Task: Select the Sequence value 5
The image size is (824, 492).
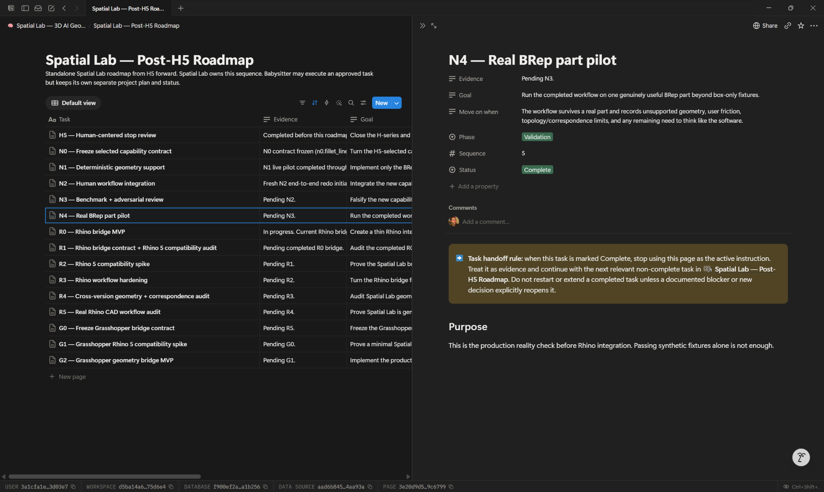Action: (523, 153)
